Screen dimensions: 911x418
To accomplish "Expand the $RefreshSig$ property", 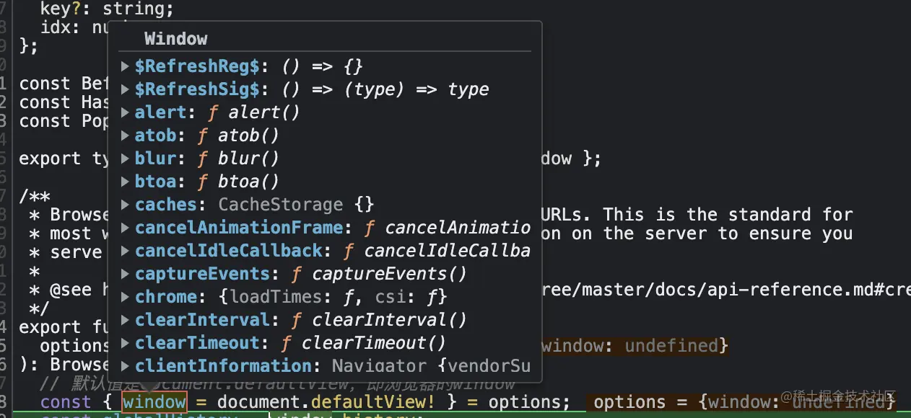I will (x=126, y=90).
